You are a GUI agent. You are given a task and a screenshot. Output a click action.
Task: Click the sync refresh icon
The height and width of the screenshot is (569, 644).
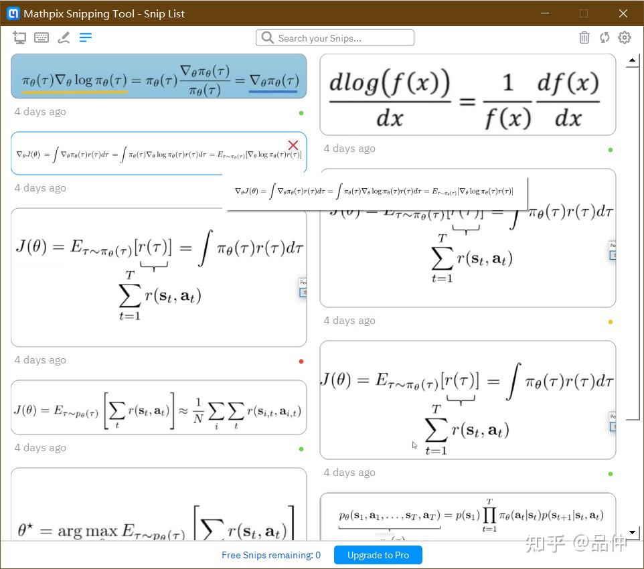tap(605, 38)
